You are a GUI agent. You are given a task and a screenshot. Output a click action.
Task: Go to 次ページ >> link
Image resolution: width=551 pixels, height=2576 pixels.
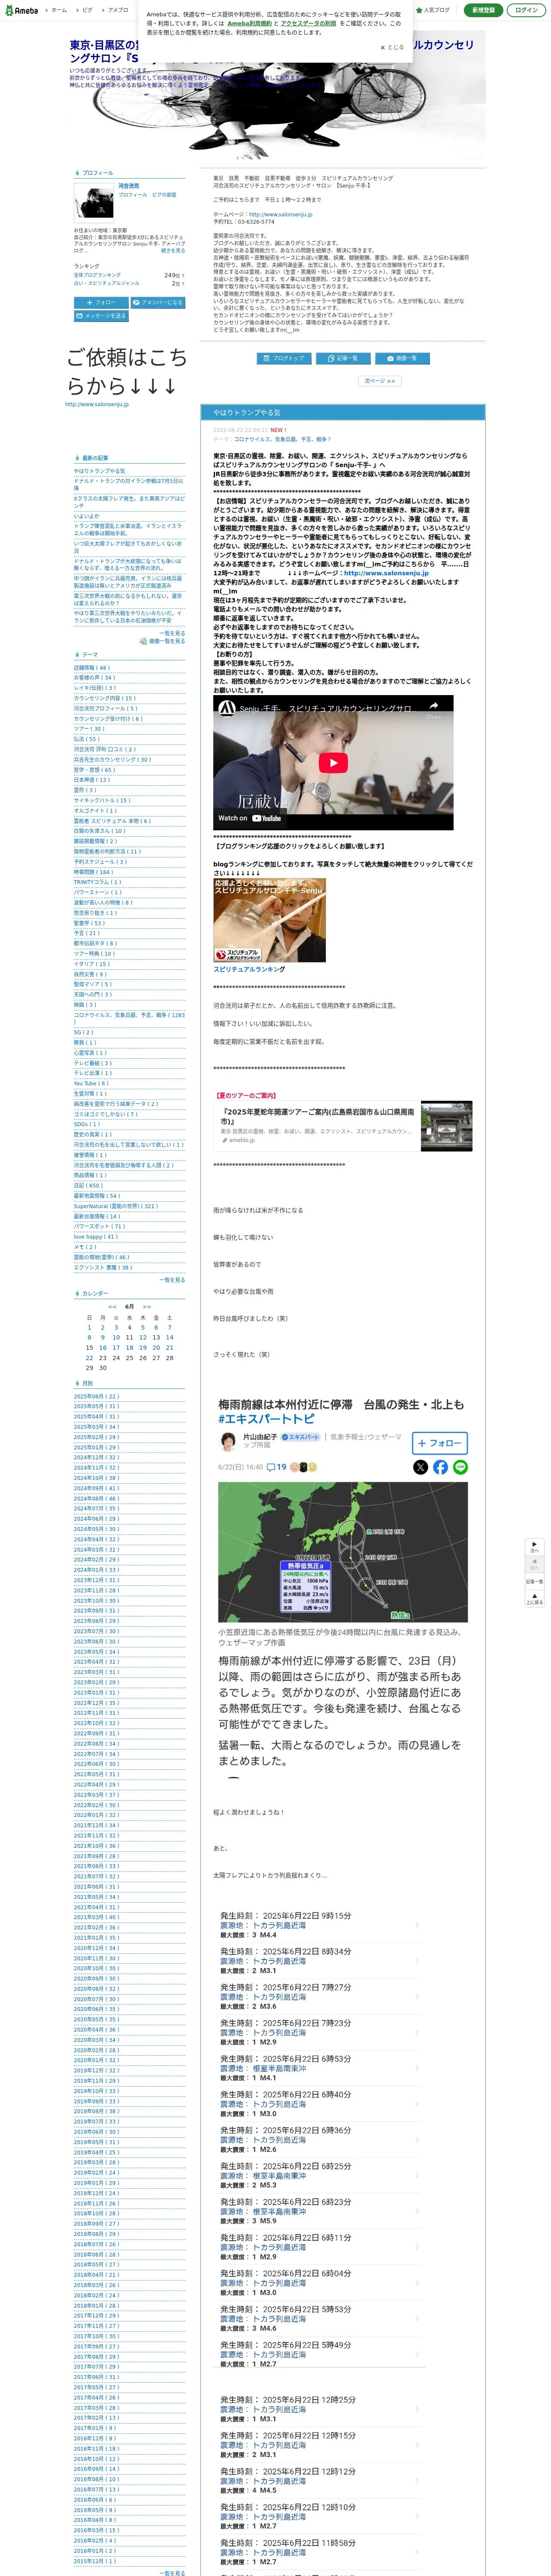click(x=380, y=381)
